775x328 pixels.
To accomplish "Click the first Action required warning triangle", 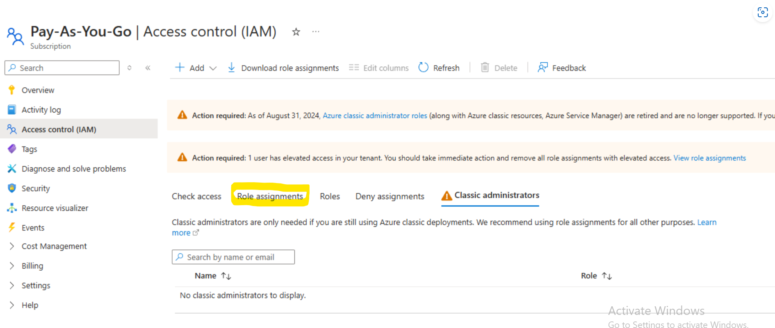I will [x=182, y=115].
